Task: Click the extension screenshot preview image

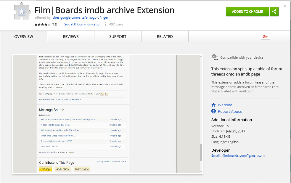Action: (x=107, y=114)
